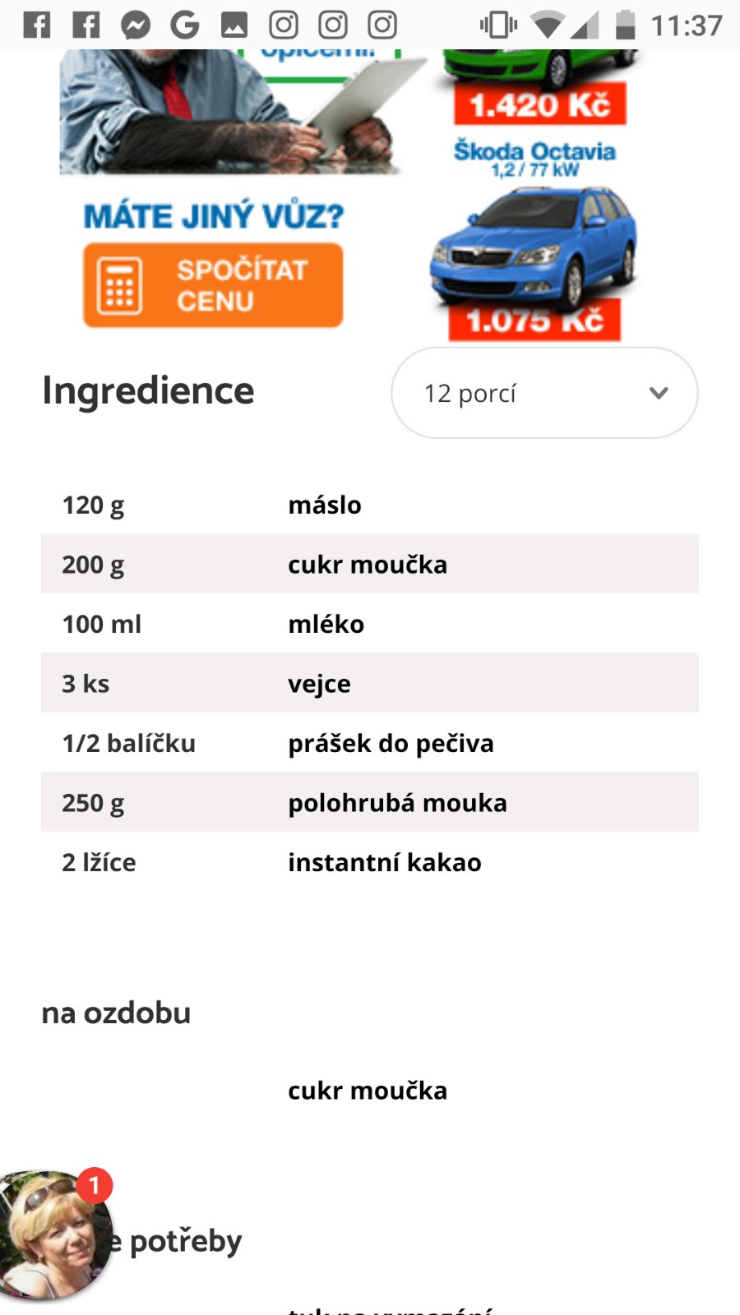This screenshot has height=1315, width=740.
Task: Select the instantní kakao ingredient
Action: (385, 862)
